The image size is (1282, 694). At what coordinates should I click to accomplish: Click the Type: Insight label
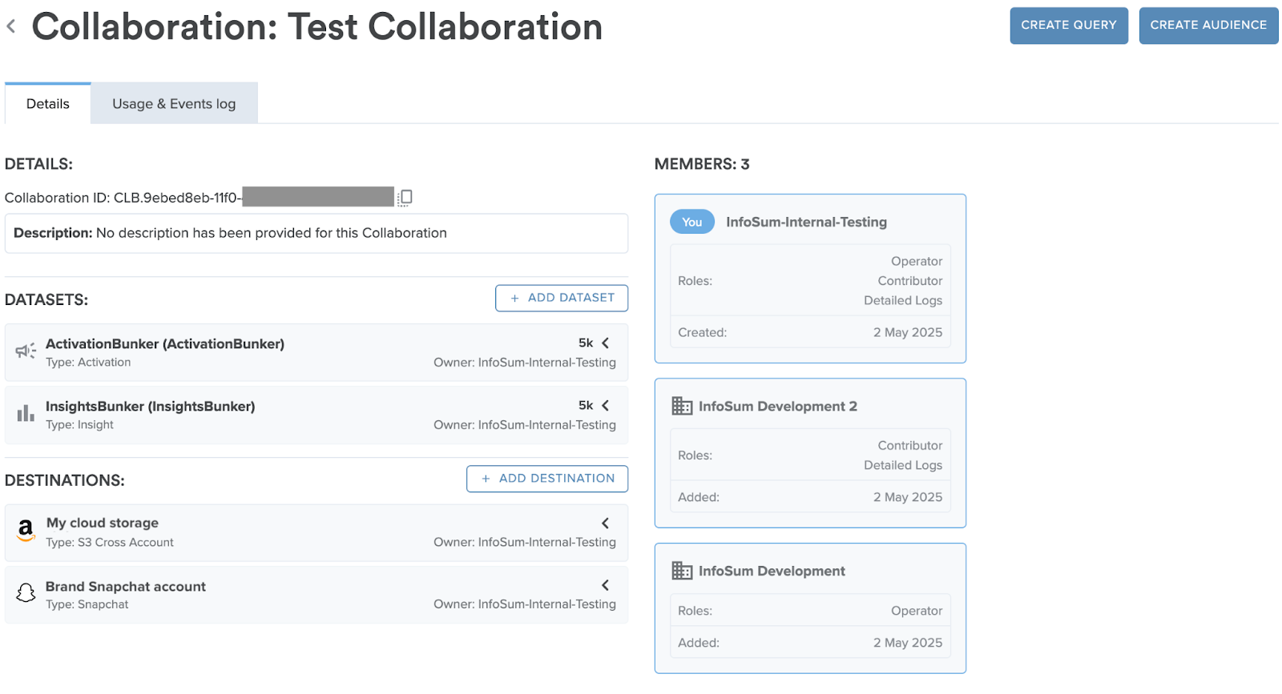[79, 424]
